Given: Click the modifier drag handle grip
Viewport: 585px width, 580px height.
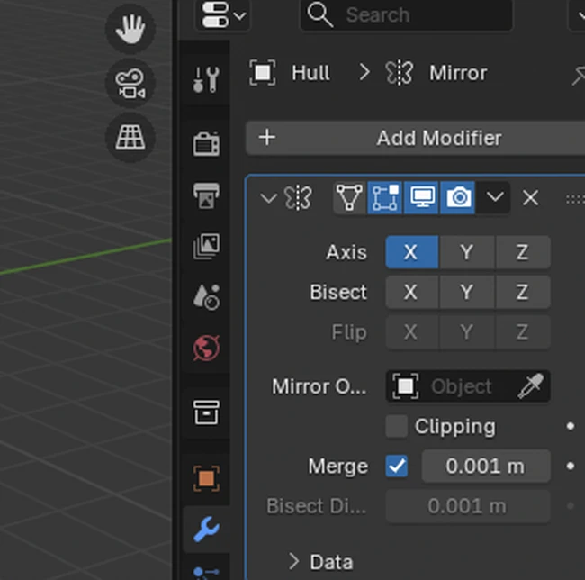Looking at the screenshot, I should (576, 200).
